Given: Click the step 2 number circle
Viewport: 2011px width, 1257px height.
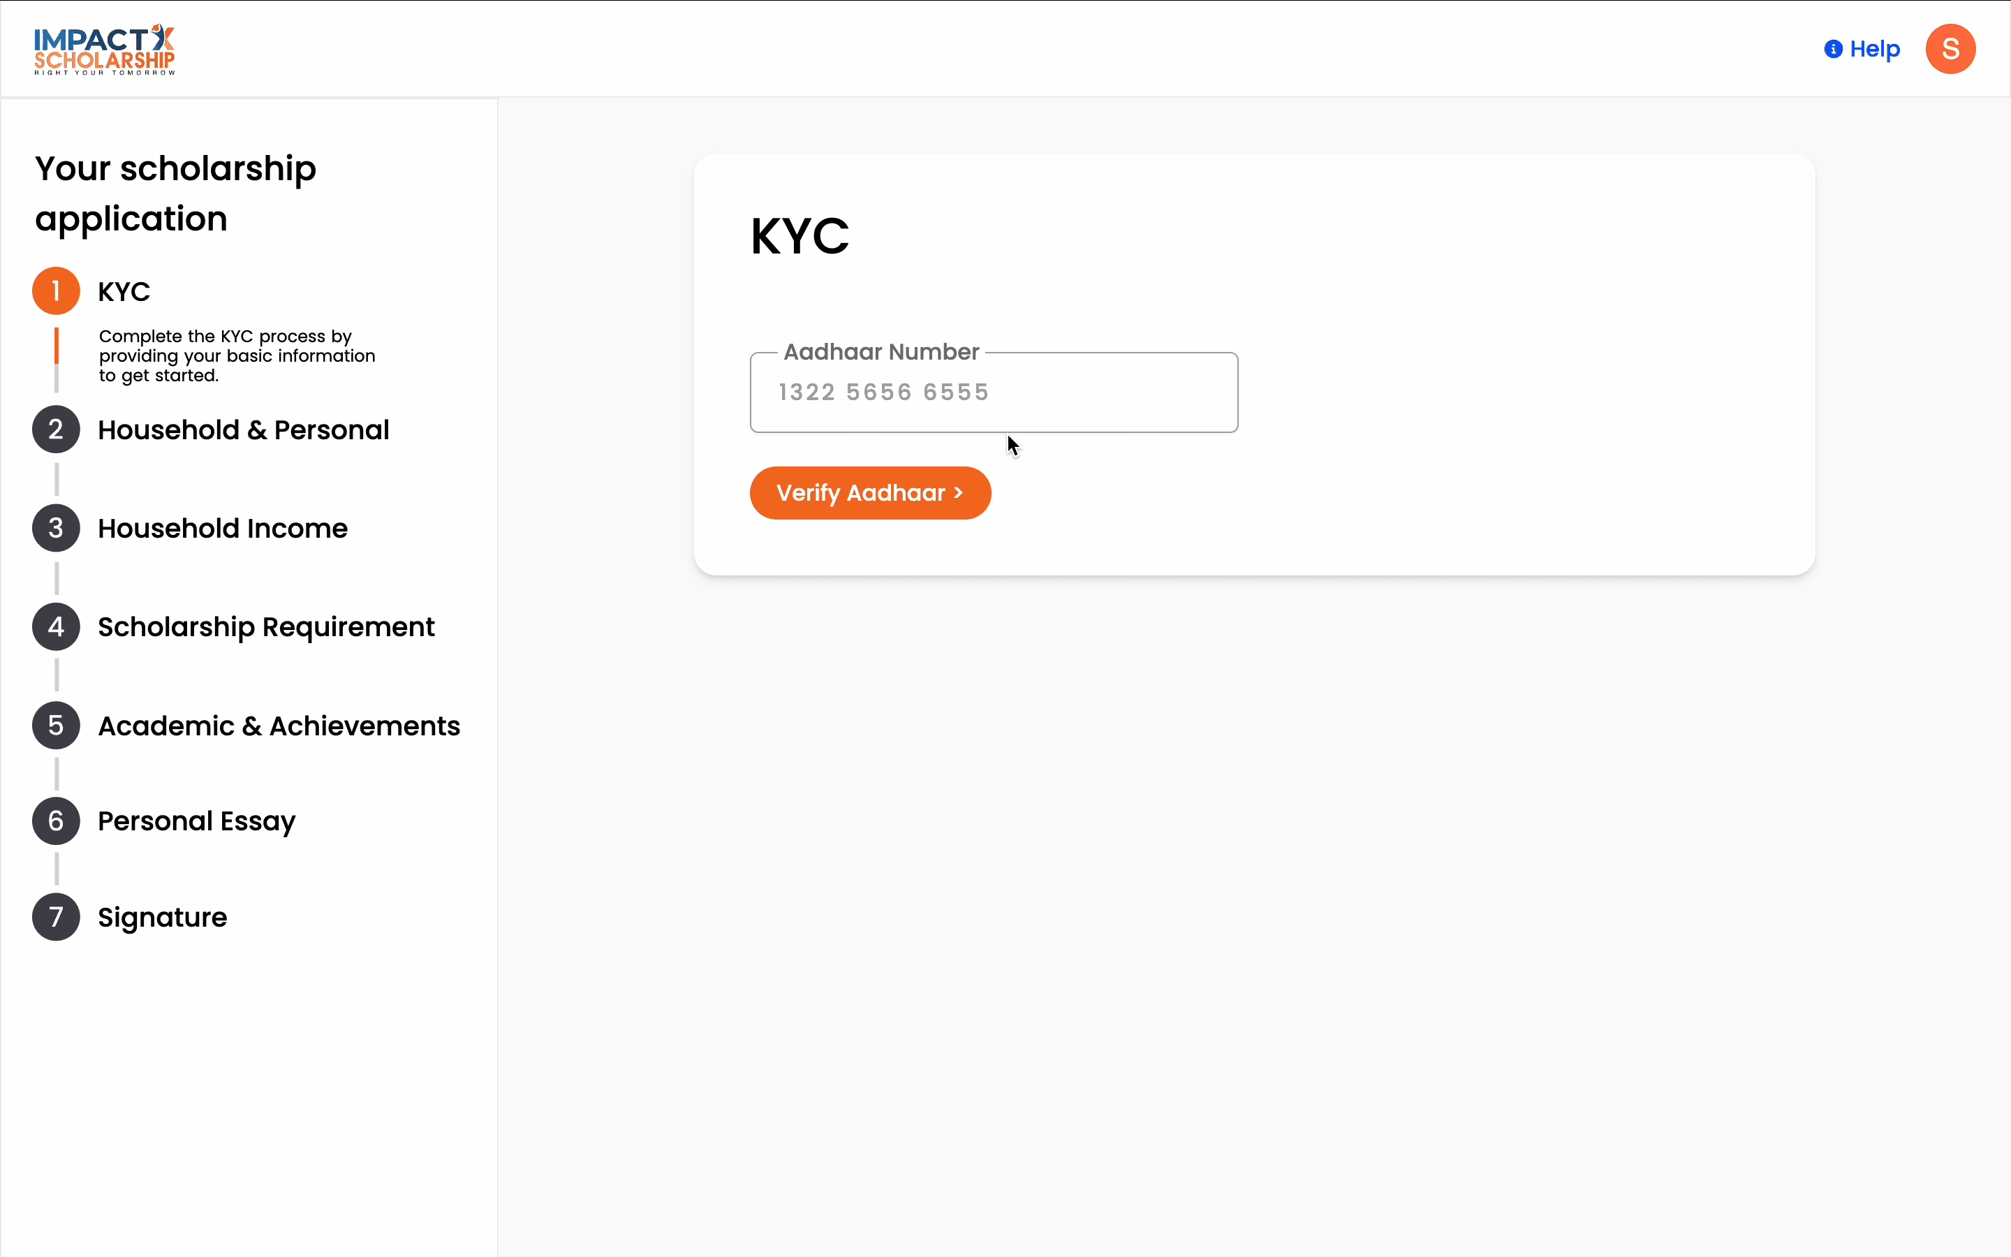Looking at the screenshot, I should [56, 429].
